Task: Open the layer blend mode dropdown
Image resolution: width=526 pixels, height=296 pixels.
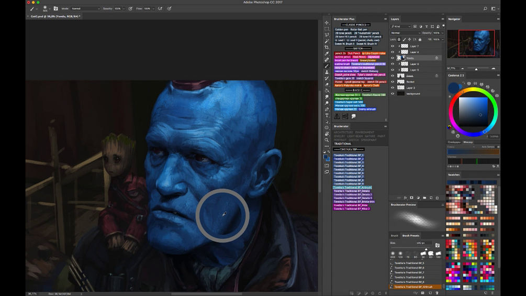Action: (405, 33)
